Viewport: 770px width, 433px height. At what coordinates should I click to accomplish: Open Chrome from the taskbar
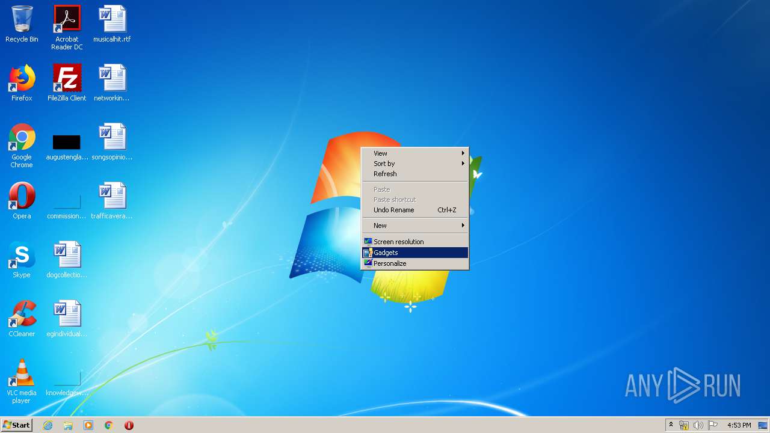pyautogui.click(x=109, y=425)
